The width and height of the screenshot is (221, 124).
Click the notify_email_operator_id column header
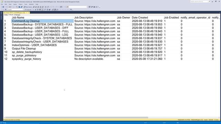[195, 18]
